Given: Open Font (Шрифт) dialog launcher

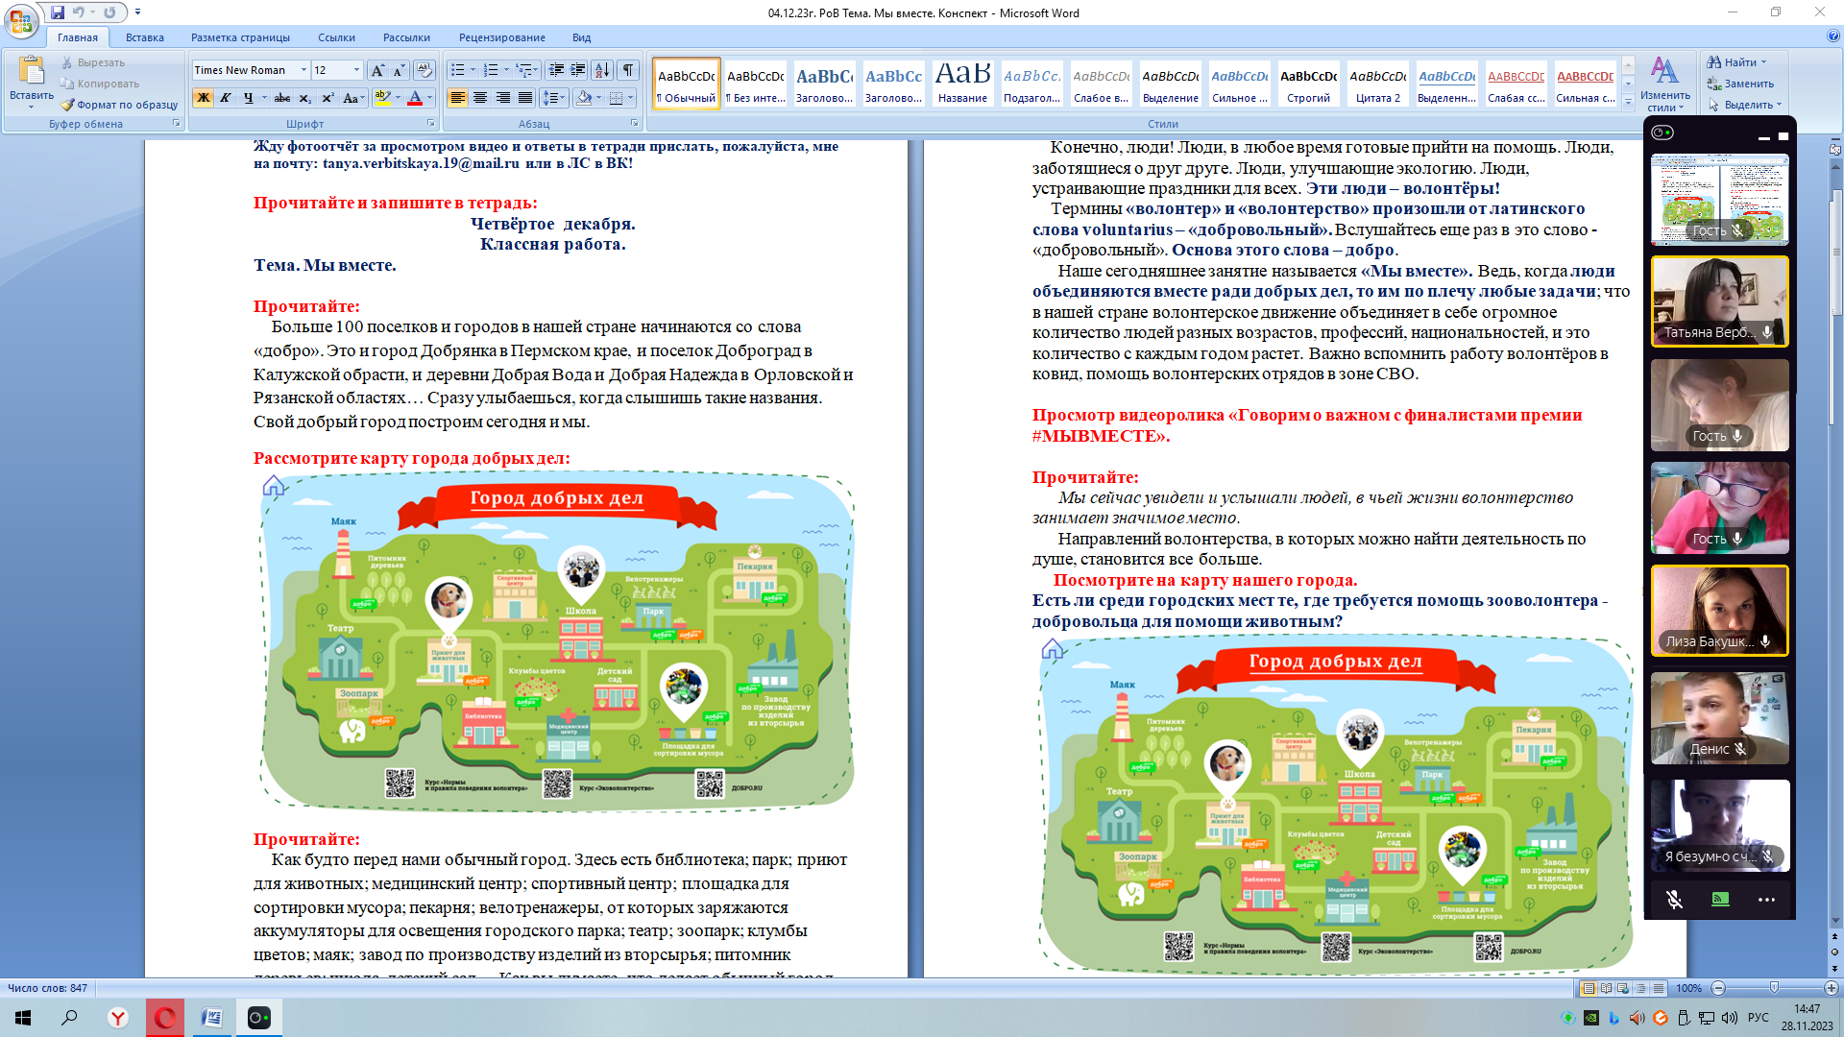Looking at the screenshot, I should (430, 124).
